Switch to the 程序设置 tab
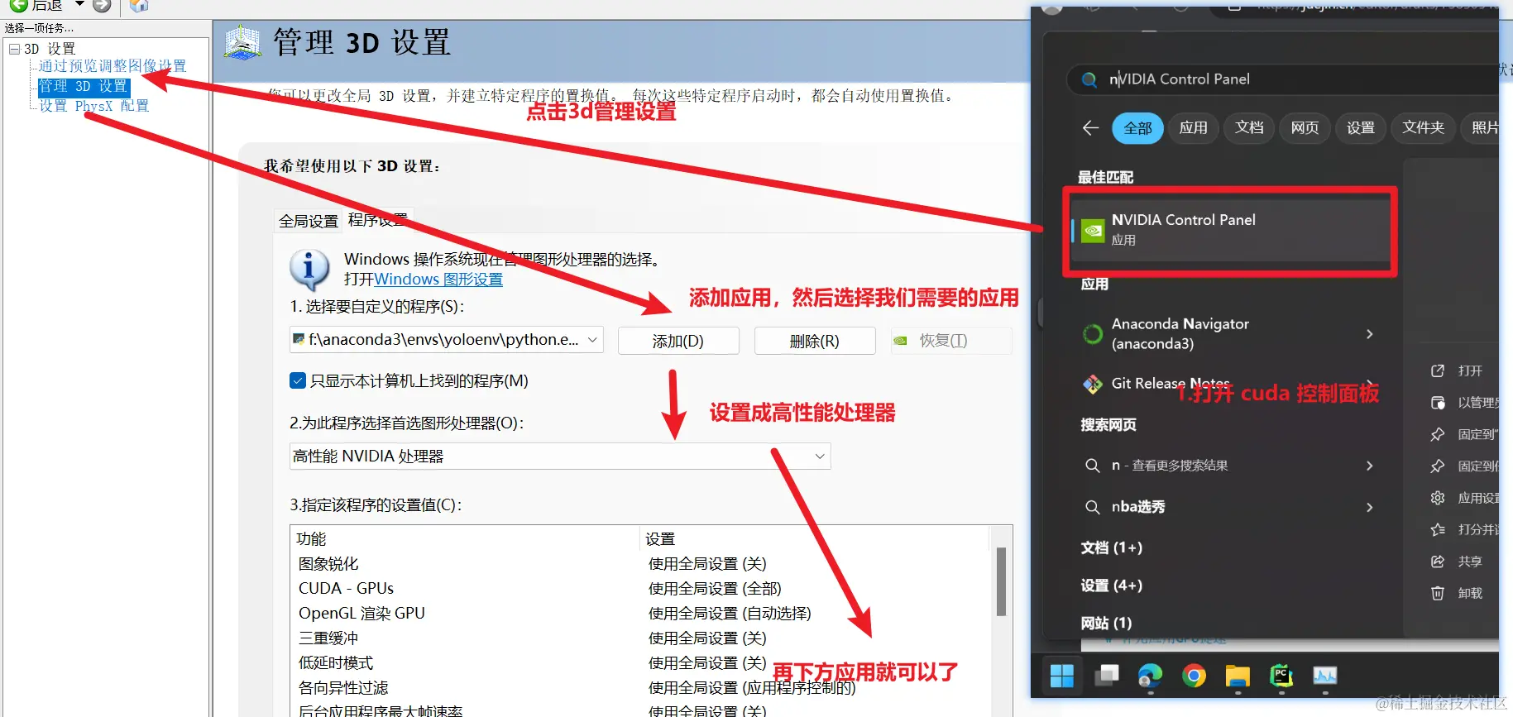Screen dimensions: 1513x717 pyautogui.click(x=377, y=219)
